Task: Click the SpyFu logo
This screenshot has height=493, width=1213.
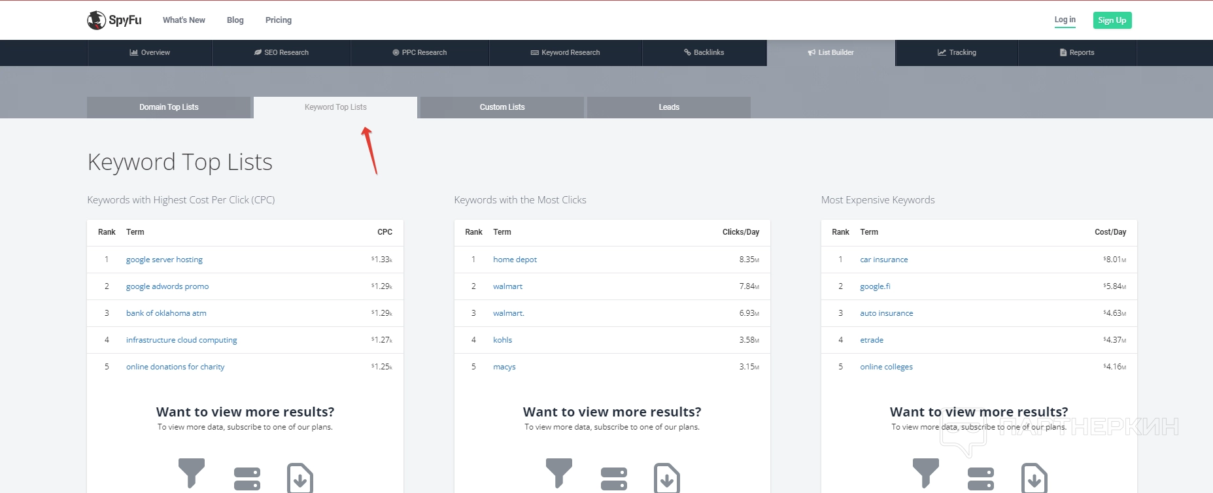Action: tap(114, 20)
